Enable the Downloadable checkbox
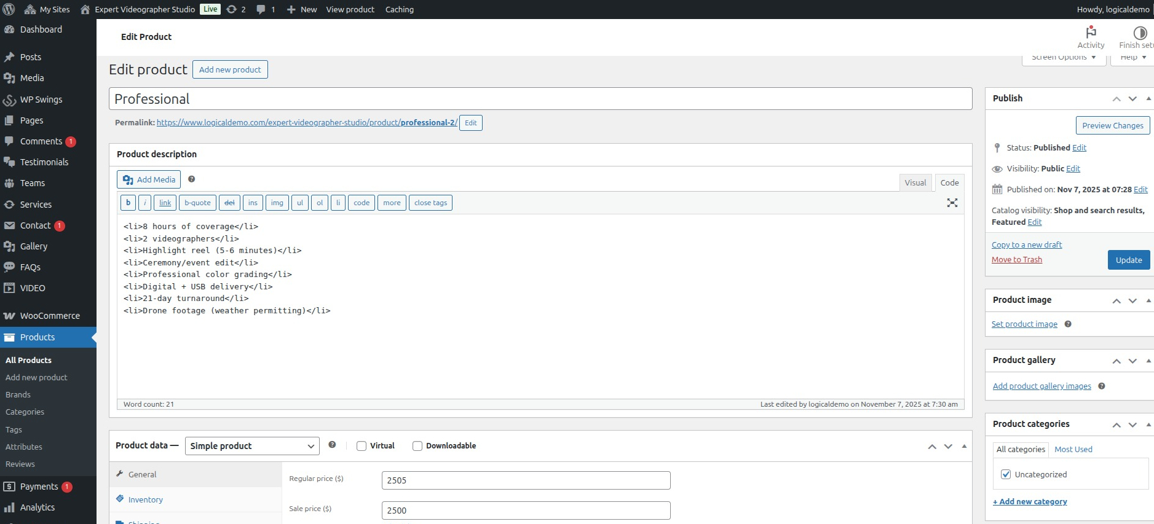The height and width of the screenshot is (524, 1154). (417, 446)
